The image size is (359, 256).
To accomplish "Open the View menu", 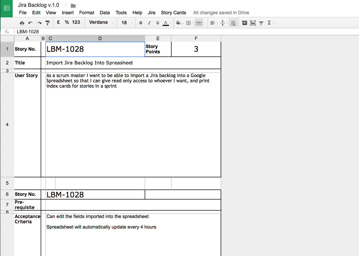I will 51,13.
